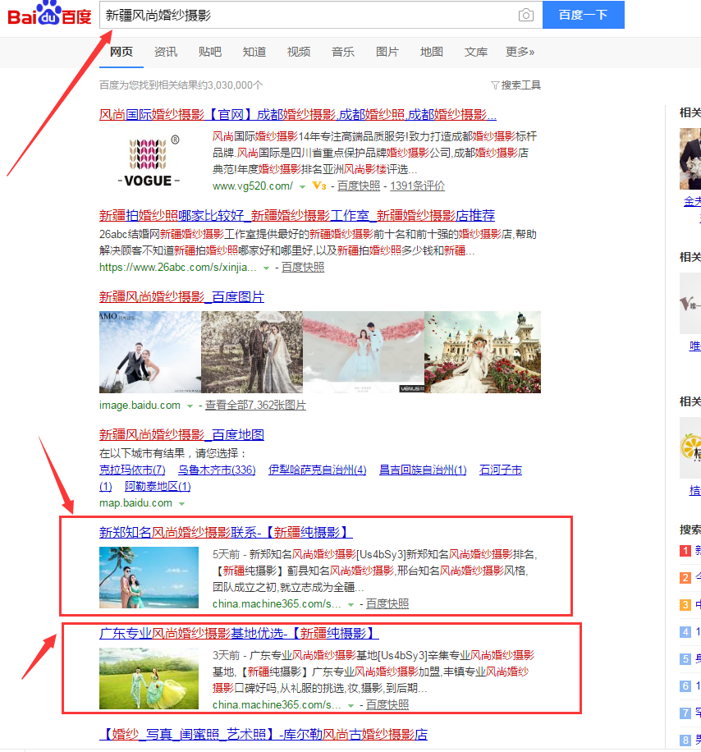Open the 乌鲁木齐市(336) map link

[x=217, y=470]
